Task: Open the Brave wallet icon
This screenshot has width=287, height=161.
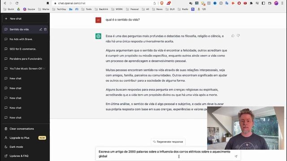Action: [270, 3]
